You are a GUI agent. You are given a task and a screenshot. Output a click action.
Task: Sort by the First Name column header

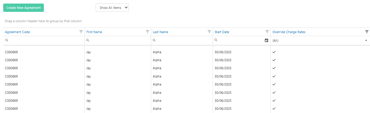coord(94,32)
